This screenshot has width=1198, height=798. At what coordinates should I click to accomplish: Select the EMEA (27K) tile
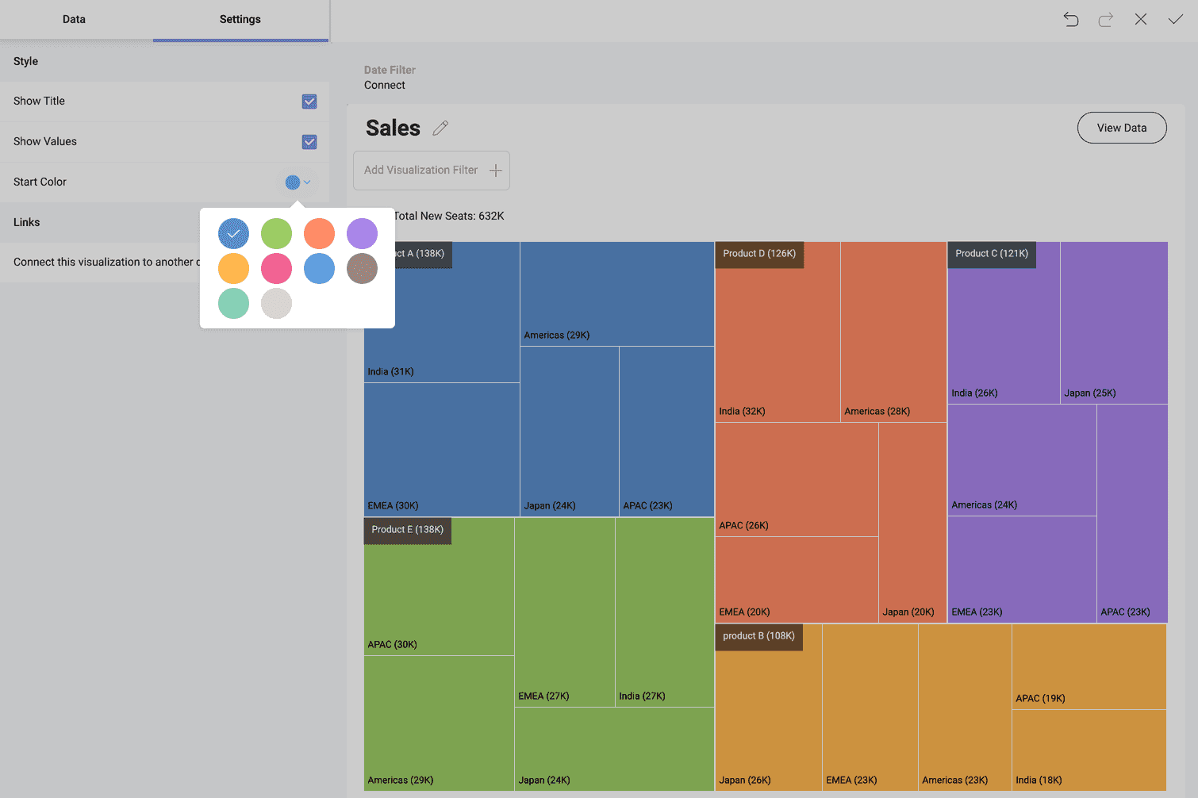[x=564, y=612]
